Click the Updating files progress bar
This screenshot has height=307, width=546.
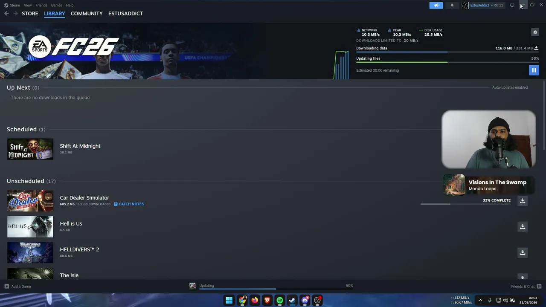coord(447,62)
